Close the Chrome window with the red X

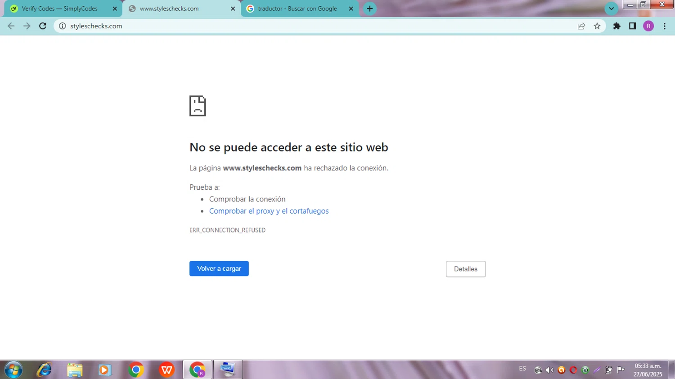[x=662, y=4]
